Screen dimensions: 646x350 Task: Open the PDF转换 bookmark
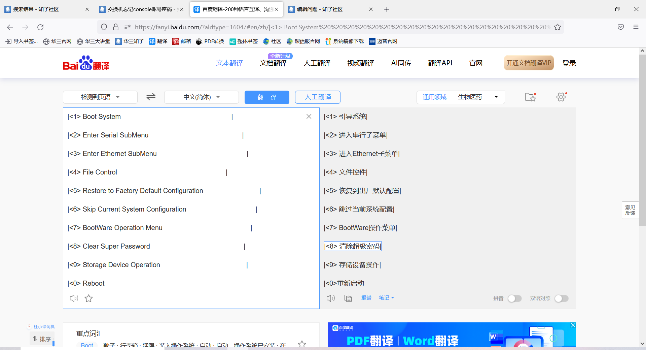coord(210,41)
